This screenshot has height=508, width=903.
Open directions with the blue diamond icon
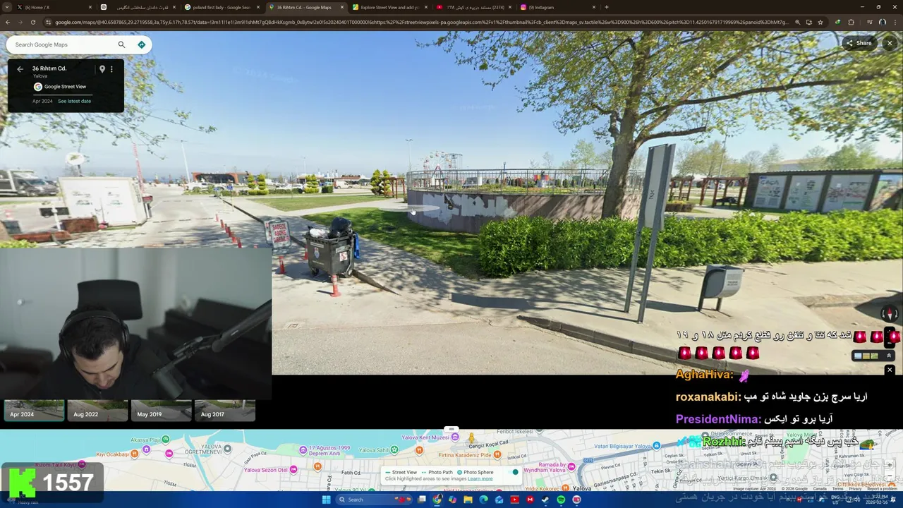click(x=141, y=44)
